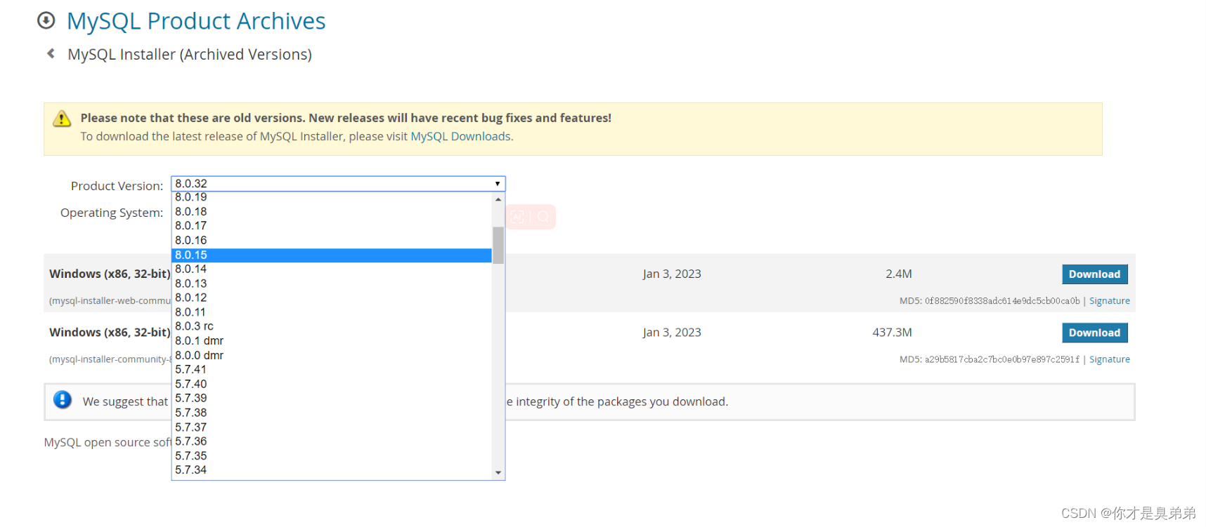The width and height of the screenshot is (1206, 527).
Task: Pick version 5.7.39 option
Action: (332, 398)
